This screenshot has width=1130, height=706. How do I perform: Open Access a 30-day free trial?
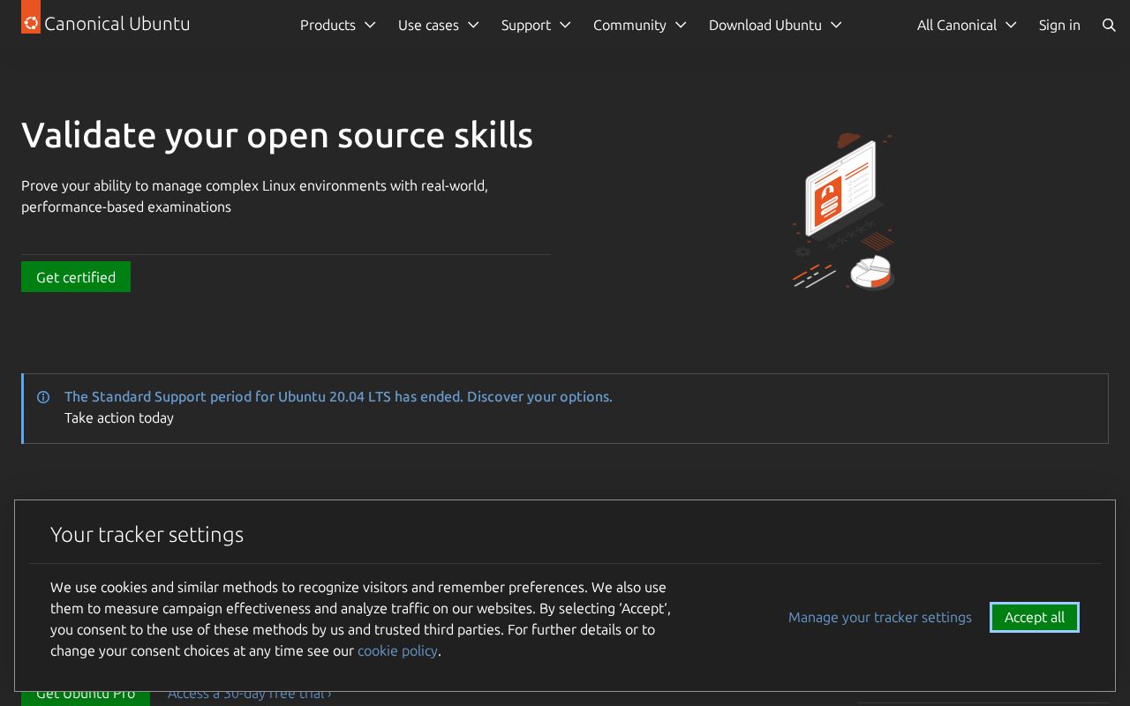[x=250, y=694]
